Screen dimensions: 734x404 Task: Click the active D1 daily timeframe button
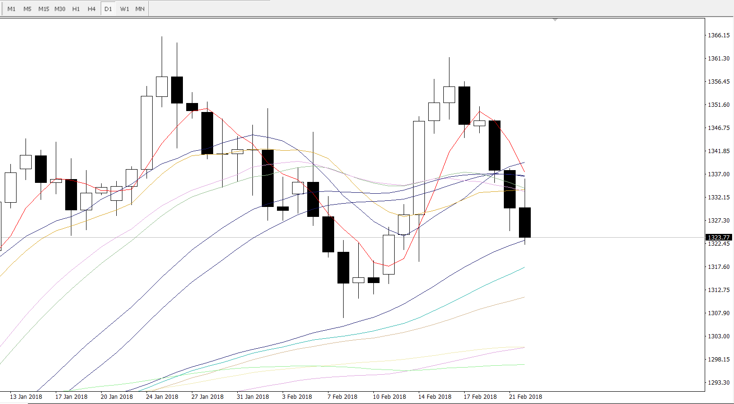click(x=108, y=9)
